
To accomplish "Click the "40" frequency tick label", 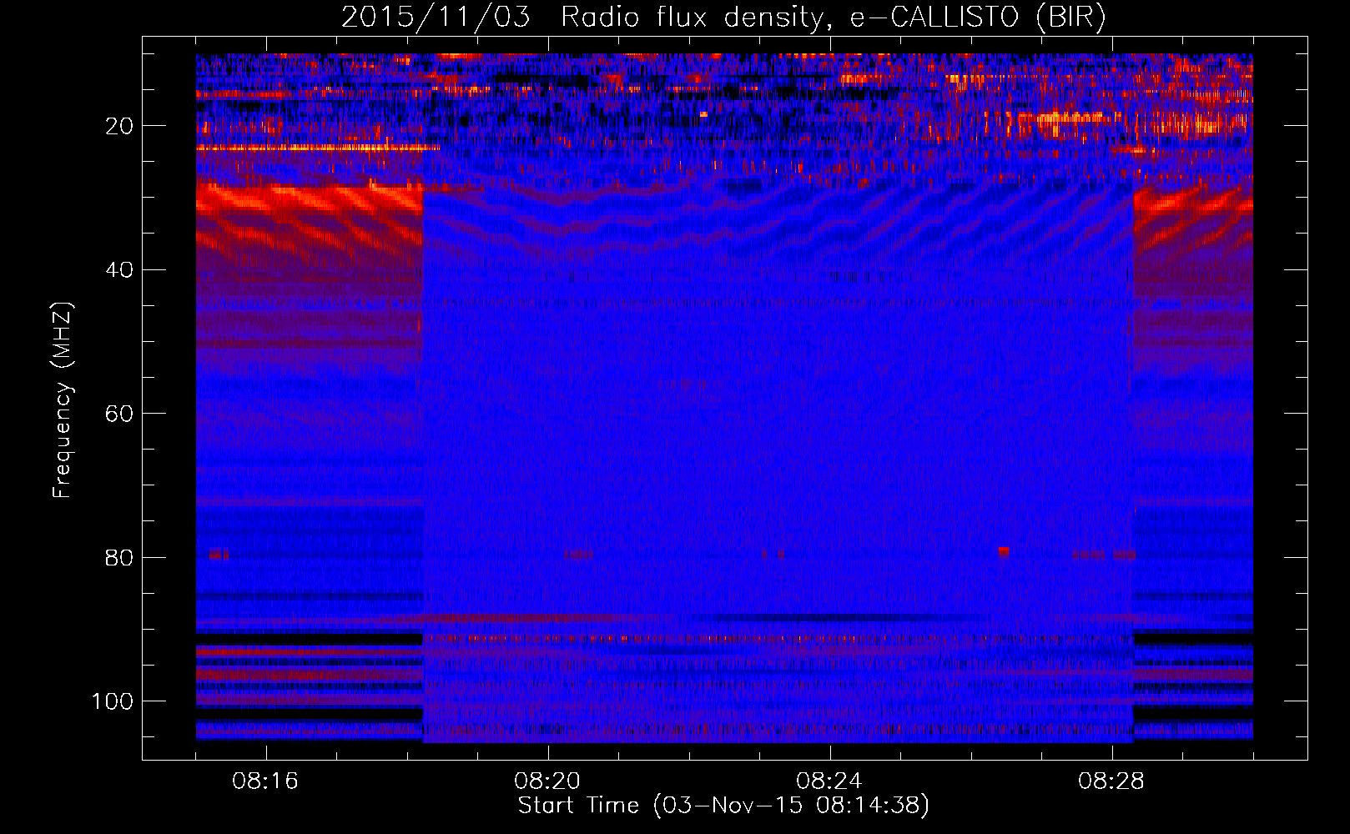I will [x=120, y=270].
